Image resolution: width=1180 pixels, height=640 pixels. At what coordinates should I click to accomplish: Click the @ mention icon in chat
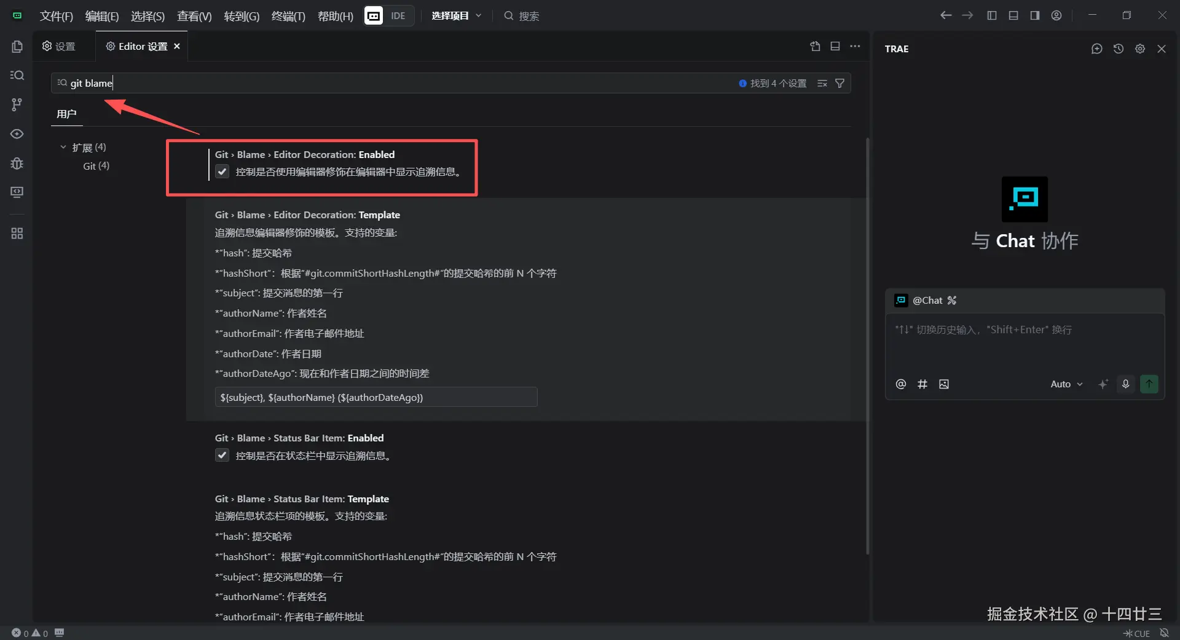(x=901, y=384)
